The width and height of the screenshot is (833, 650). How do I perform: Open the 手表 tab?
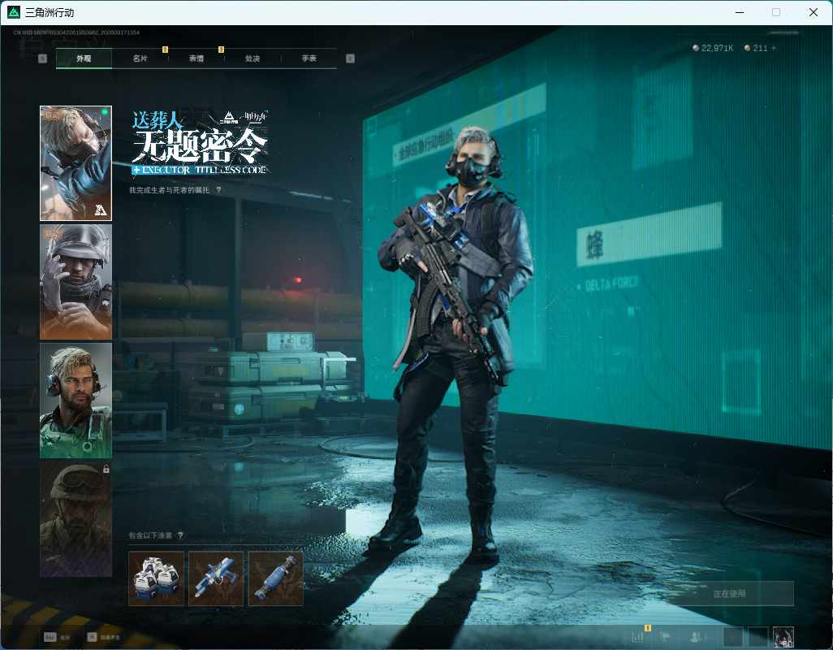[309, 58]
